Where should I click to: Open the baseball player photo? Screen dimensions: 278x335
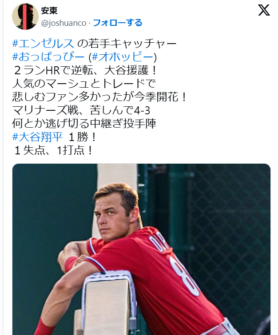[141, 249]
